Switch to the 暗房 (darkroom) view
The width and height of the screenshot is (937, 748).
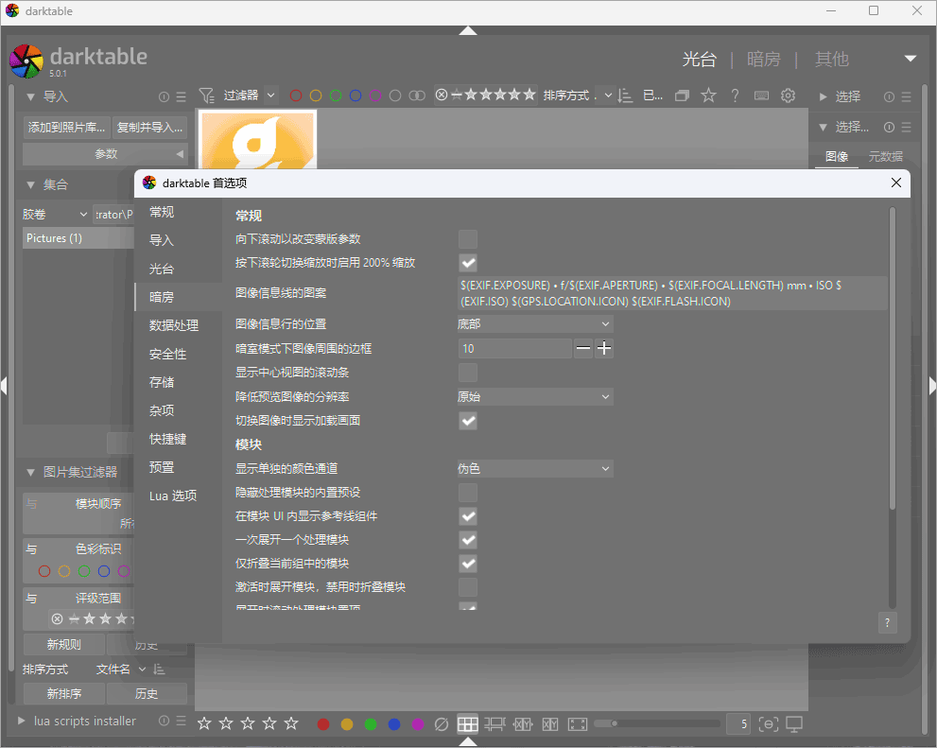(x=764, y=59)
